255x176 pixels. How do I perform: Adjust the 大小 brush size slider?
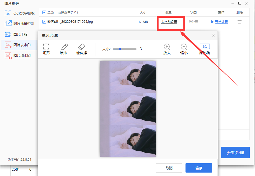(125, 49)
